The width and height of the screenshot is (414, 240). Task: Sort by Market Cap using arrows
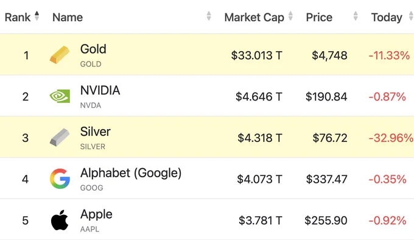(x=290, y=16)
